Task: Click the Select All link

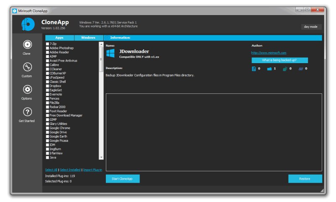Action: pos(51,170)
